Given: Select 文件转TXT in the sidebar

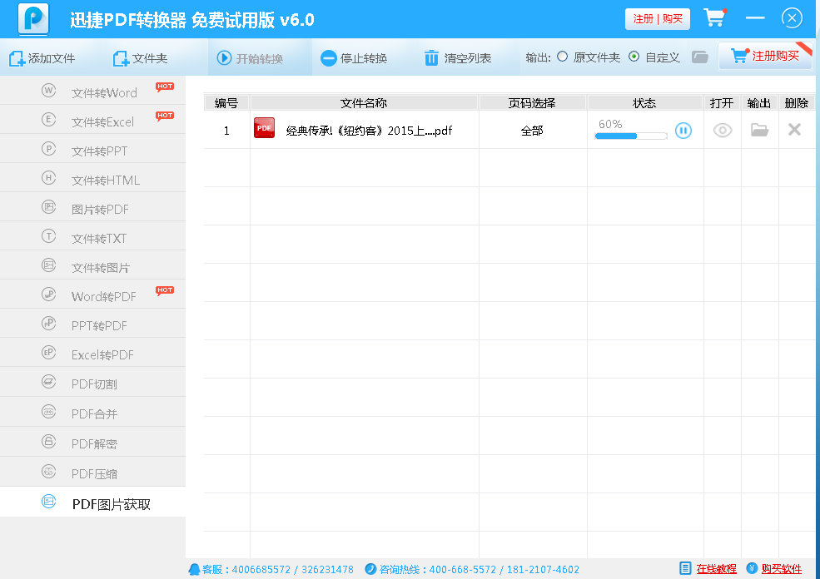Looking at the screenshot, I should click(92, 237).
